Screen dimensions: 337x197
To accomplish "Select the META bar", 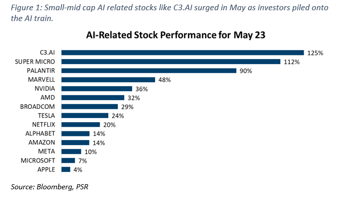I will 71,152.
